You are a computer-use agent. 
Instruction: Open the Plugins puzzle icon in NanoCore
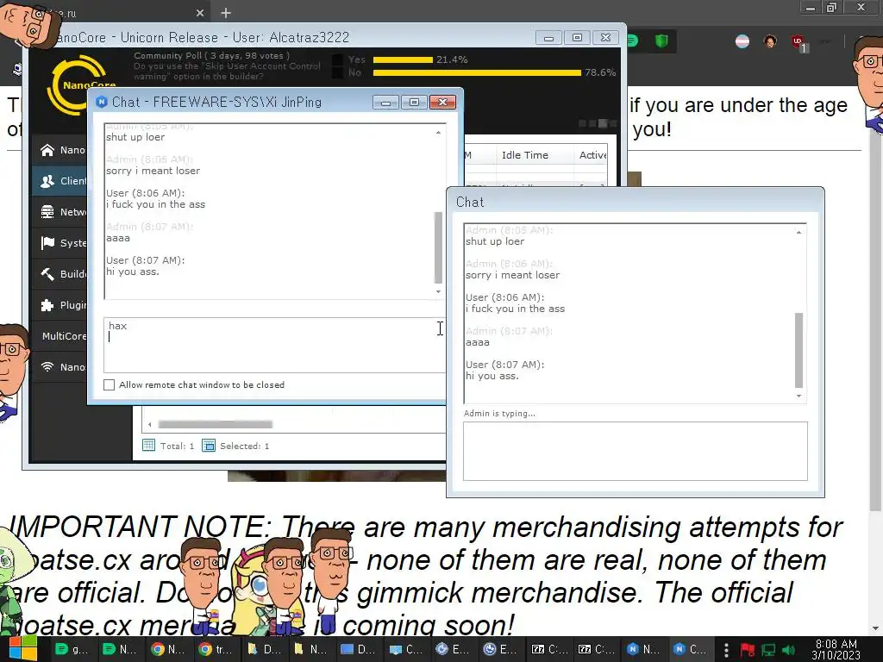point(48,304)
